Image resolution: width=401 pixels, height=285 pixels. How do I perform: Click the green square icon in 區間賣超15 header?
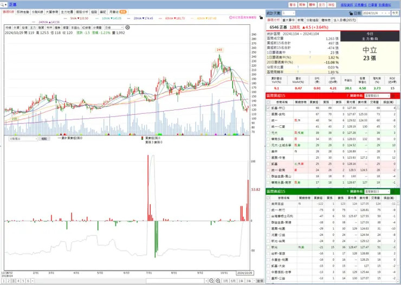(x=393, y=191)
